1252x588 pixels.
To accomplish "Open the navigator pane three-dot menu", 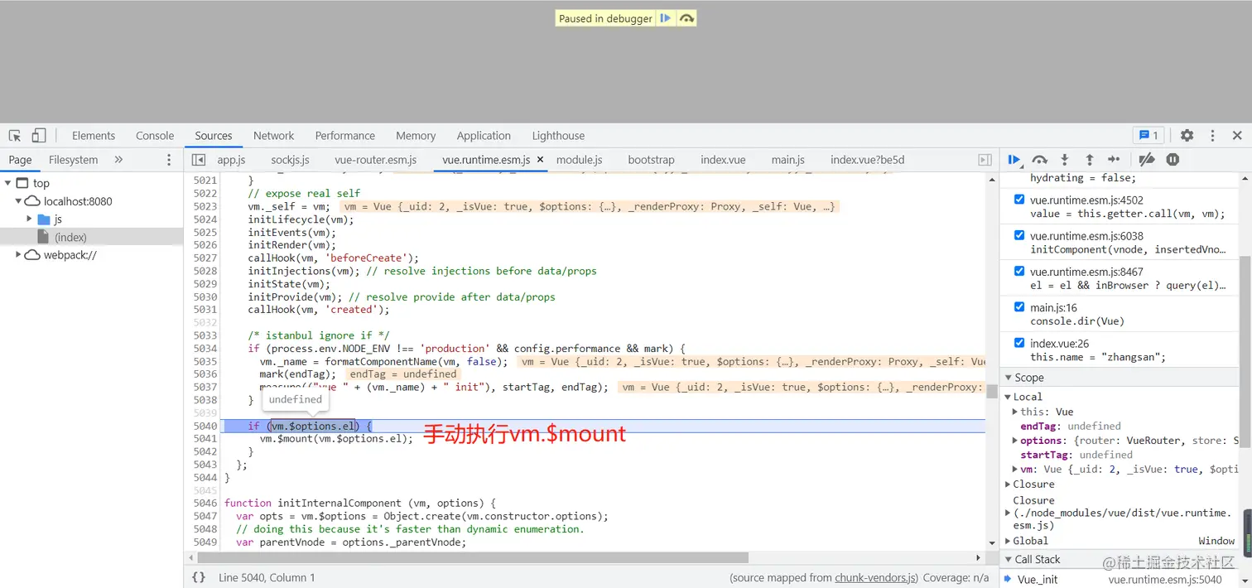I will click(170, 160).
